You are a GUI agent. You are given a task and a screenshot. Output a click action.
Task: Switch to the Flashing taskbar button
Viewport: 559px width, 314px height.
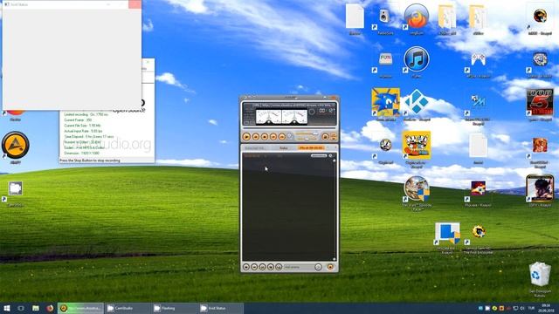[x=175, y=308]
